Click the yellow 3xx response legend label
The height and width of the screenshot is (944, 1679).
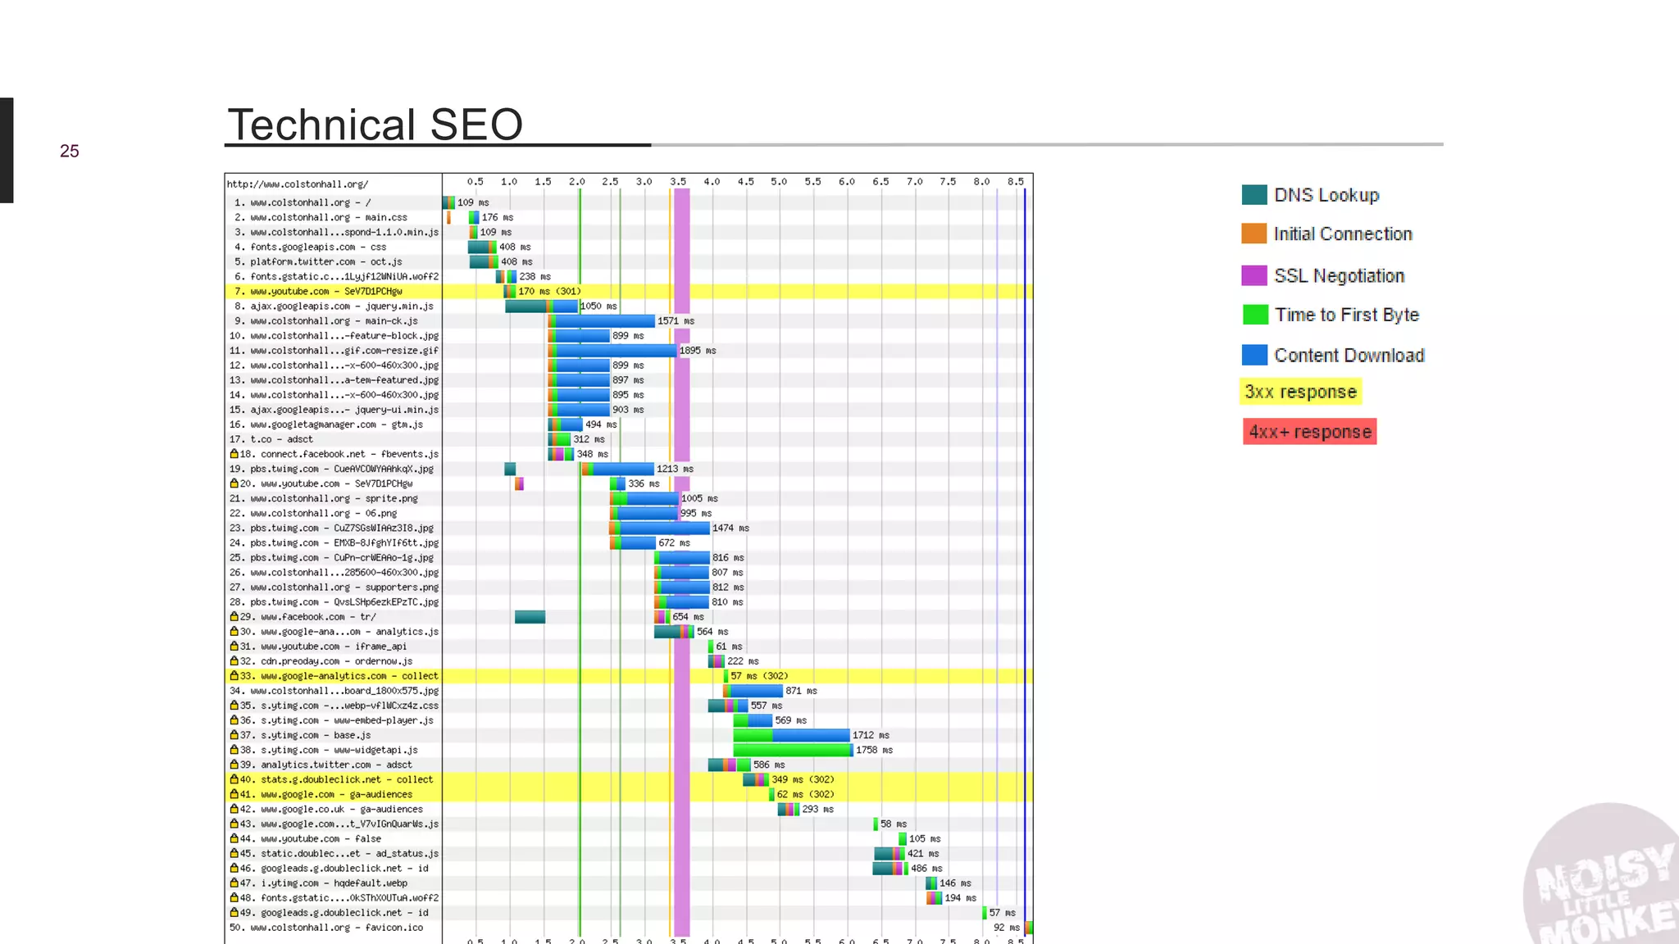[1300, 392]
